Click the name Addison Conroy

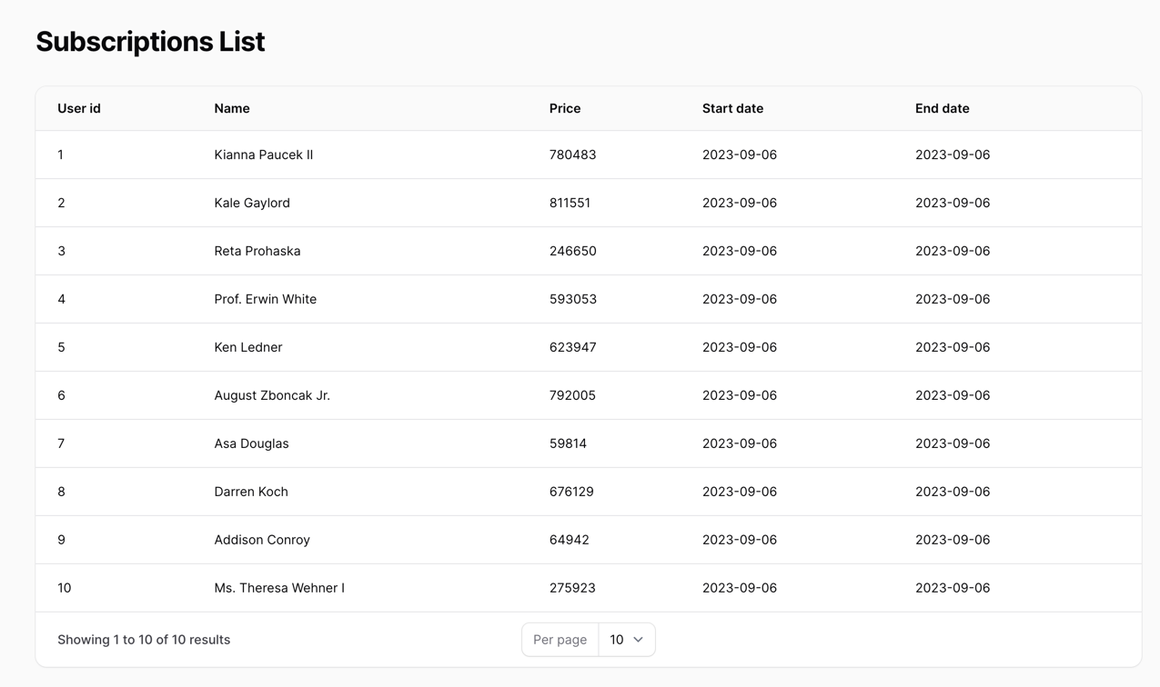pyautogui.click(x=262, y=540)
